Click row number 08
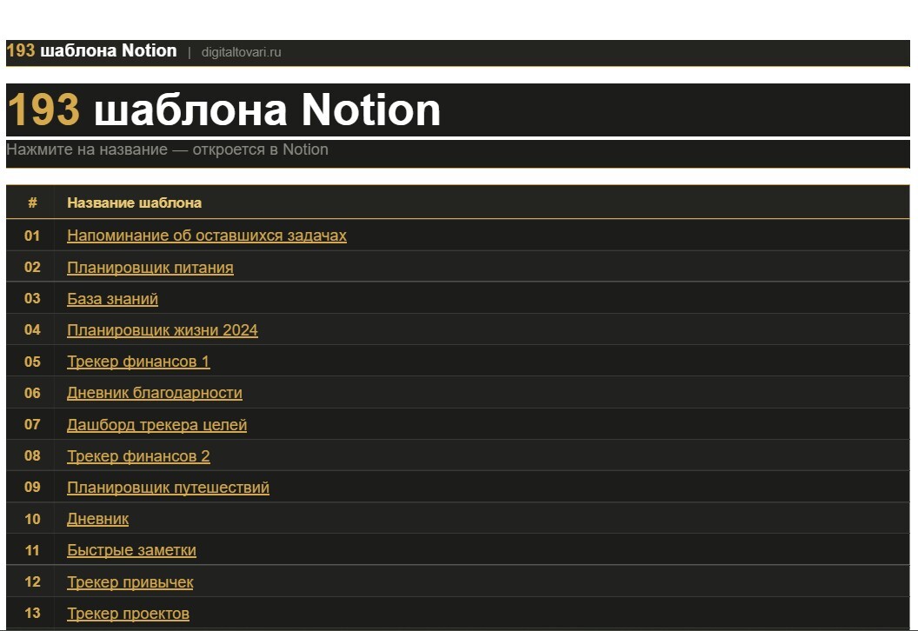This screenshot has width=918, height=631. click(32, 455)
